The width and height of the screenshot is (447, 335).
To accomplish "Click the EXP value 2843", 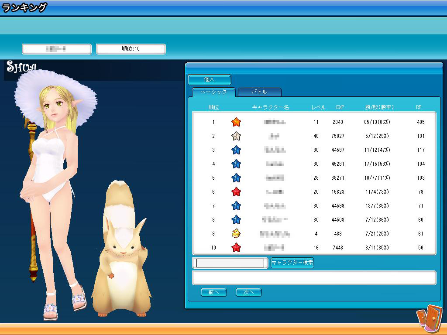I will click(x=338, y=122).
